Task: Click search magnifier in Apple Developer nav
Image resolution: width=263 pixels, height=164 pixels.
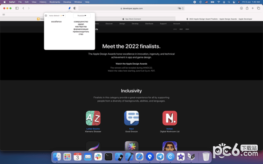Action: [x=188, y=24]
